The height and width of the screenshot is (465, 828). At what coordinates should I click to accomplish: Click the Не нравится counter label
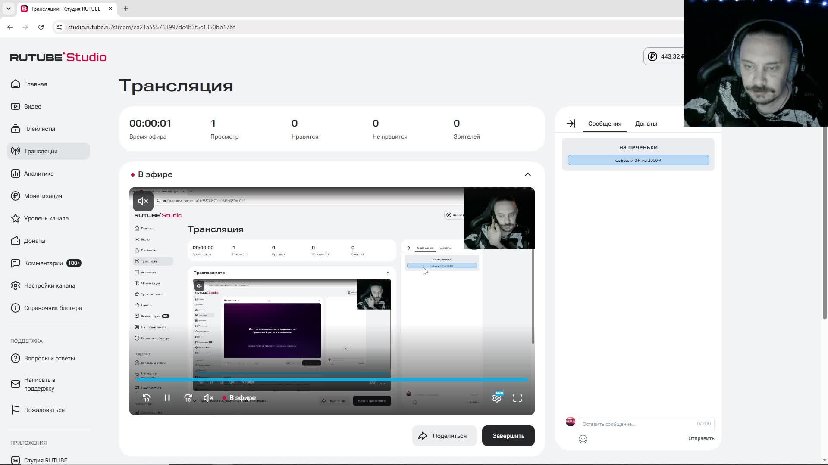[x=390, y=136]
